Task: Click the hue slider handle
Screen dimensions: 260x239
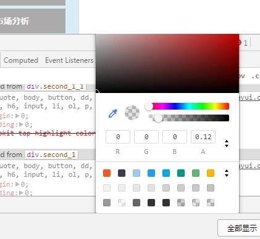Action: 149,107
